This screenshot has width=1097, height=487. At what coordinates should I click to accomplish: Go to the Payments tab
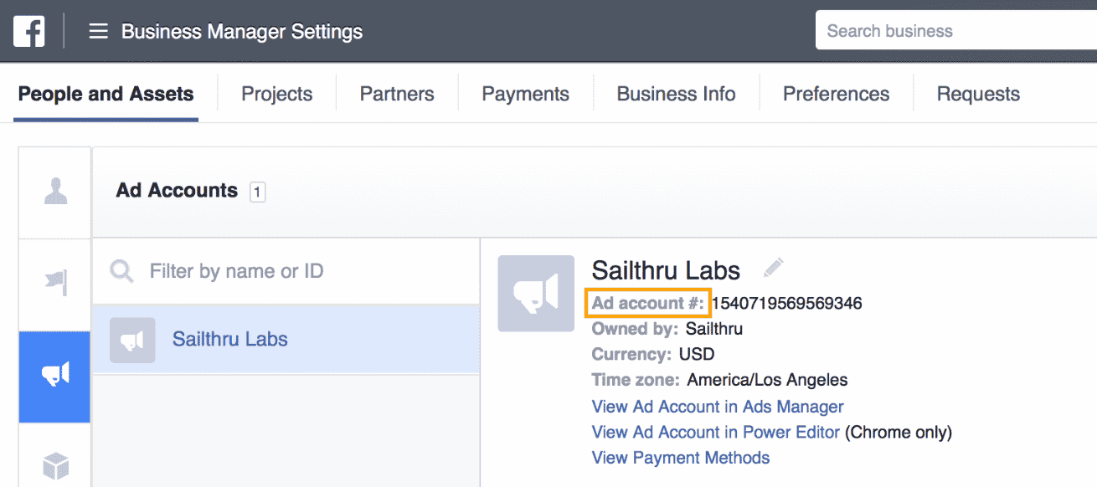525,94
